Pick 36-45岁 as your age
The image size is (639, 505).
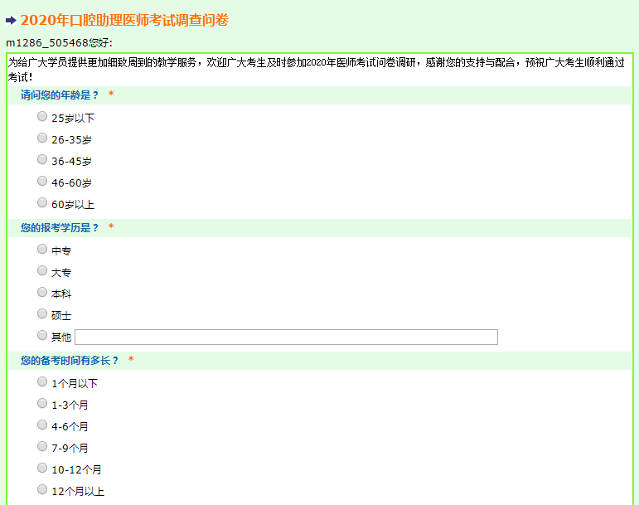[x=42, y=160]
